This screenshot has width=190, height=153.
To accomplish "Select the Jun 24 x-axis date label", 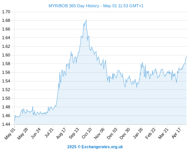I will point(36,133).
